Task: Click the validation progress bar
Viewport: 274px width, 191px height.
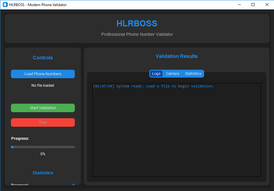Action: [x=43, y=147]
